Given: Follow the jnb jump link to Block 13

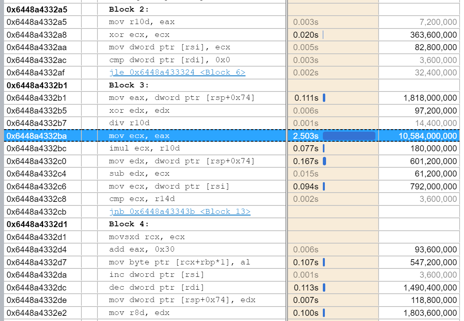Looking at the screenshot, I should click(178, 211).
